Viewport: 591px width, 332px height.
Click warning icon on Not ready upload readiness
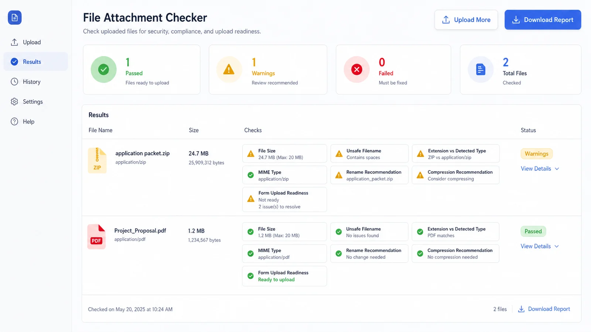(251, 199)
